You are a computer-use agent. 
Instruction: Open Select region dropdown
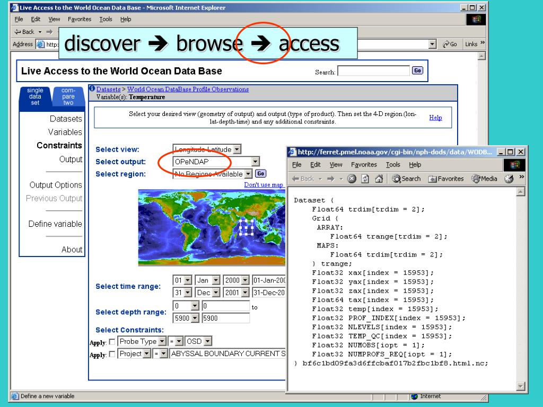248,174
